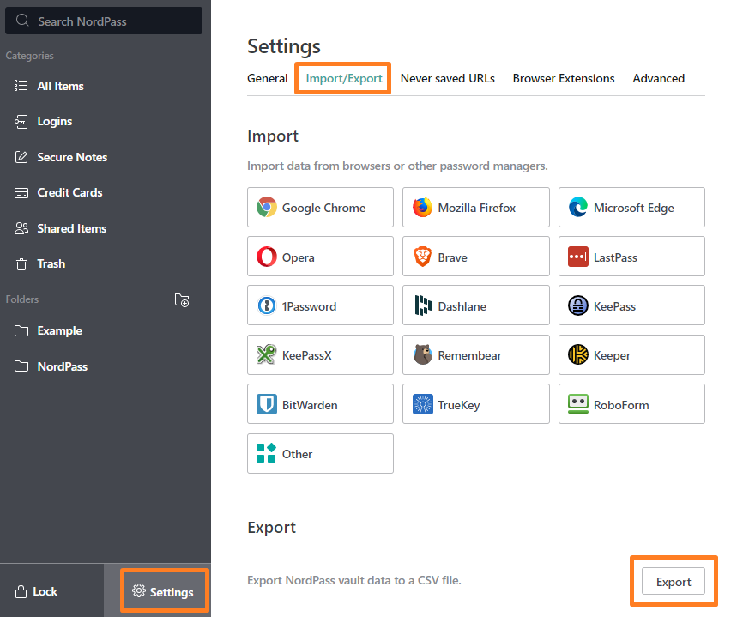The image size is (737, 617).
Task: Open the Never saved URLs tab
Action: click(x=447, y=79)
